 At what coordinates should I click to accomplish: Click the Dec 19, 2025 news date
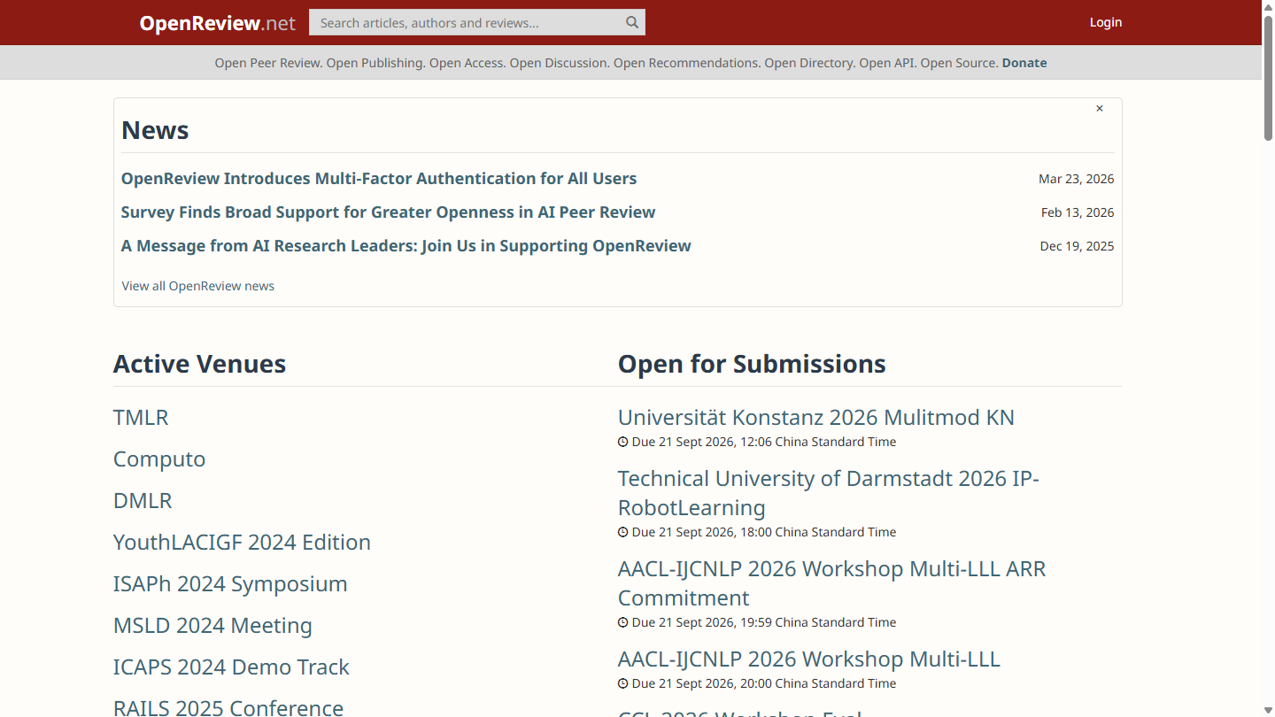1078,246
